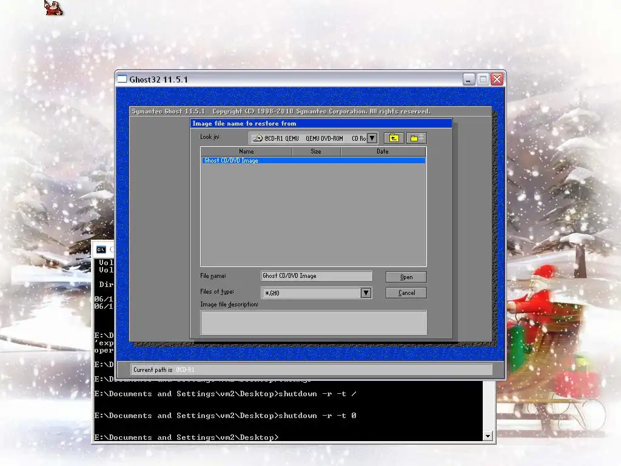Sort by the Size column header

click(316, 151)
